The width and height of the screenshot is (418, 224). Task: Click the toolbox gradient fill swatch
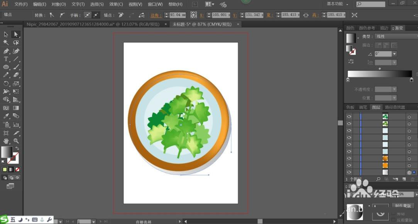pos(7,152)
